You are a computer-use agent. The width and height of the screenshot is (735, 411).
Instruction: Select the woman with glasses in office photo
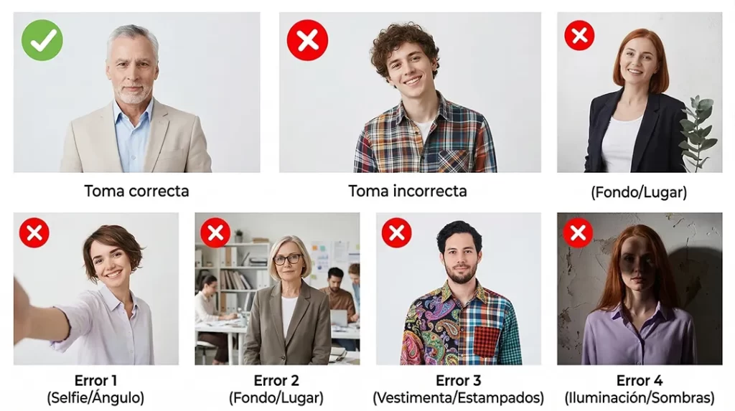(x=278, y=288)
